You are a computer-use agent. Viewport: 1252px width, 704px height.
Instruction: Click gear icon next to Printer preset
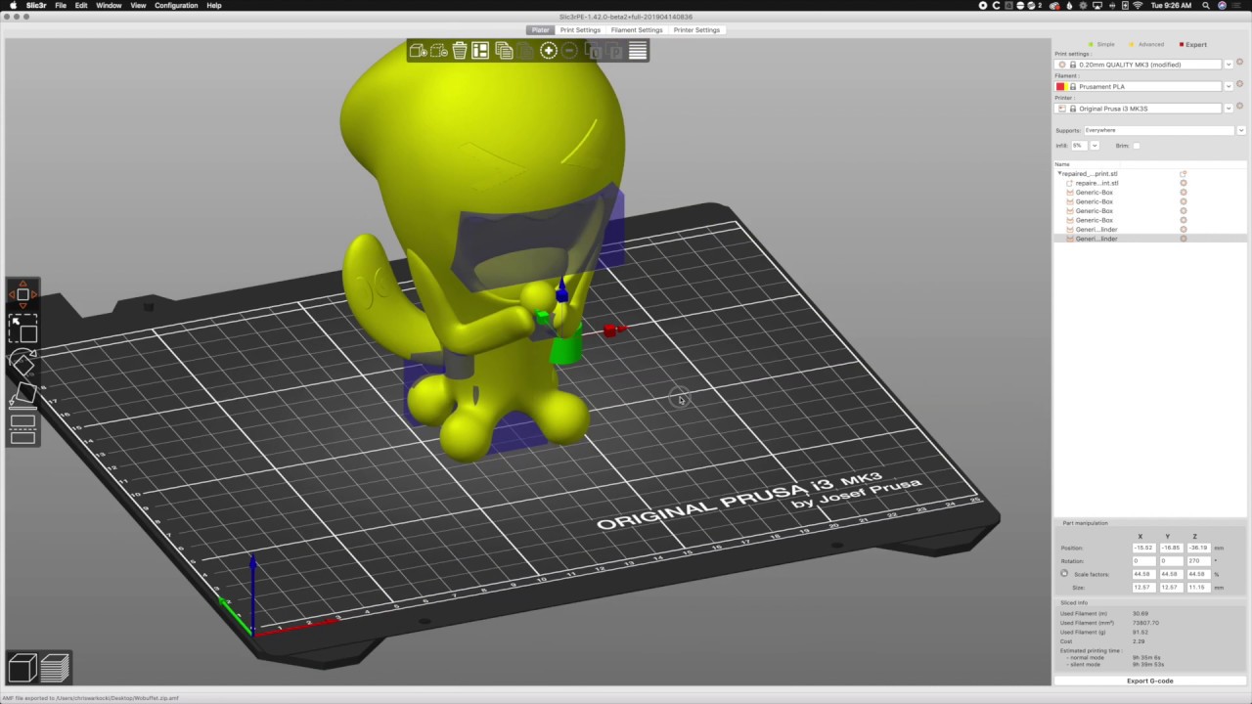pyautogui.click(x=1239, y=106)
